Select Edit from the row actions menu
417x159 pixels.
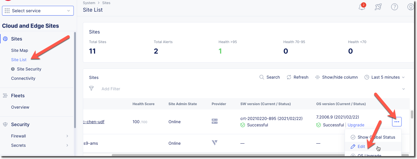point(361,146)
